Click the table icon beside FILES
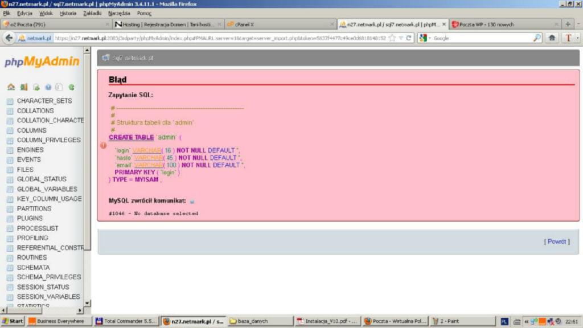583x328 pixels. point(10,170)
